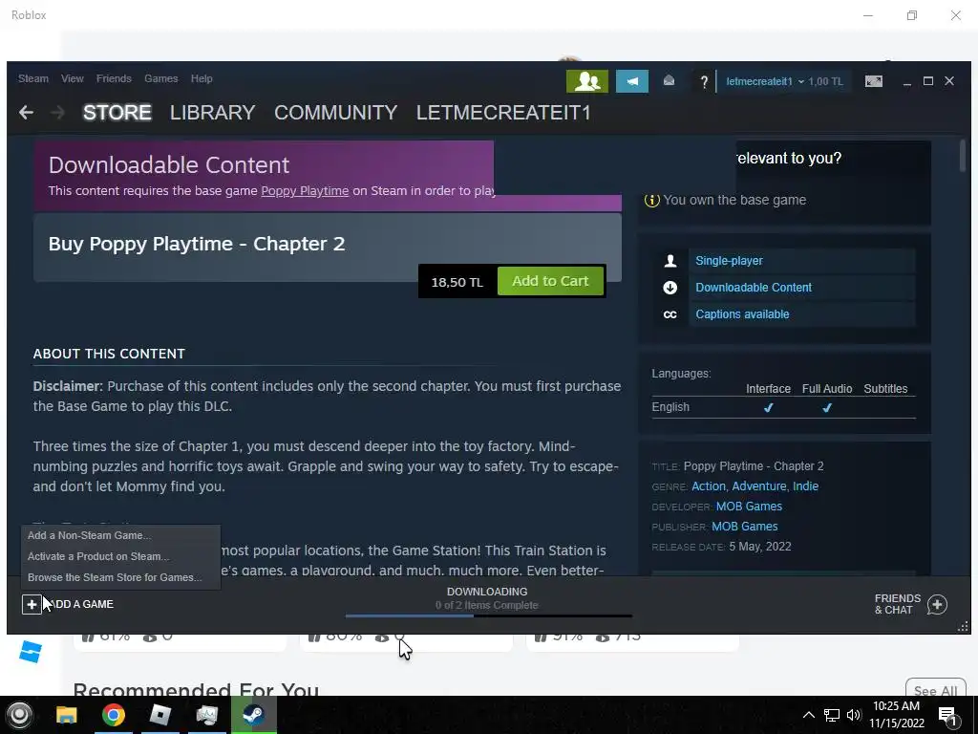978x734 pixels.
Task: Choose Browse the Steam Store for Games
Action: [120, 578]
